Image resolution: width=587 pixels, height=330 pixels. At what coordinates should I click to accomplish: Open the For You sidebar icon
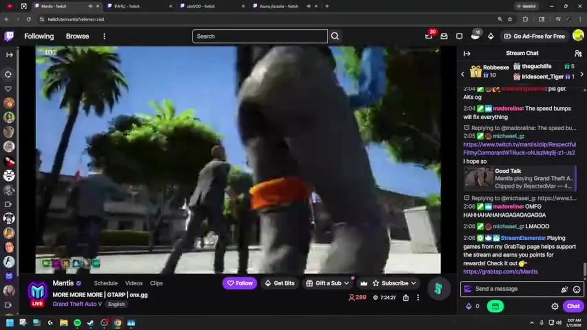[8, 74]
